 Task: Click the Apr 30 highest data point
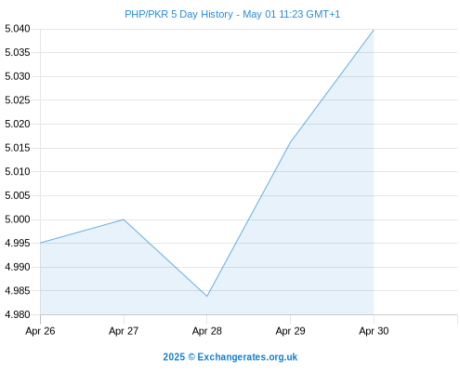(374, 30)
